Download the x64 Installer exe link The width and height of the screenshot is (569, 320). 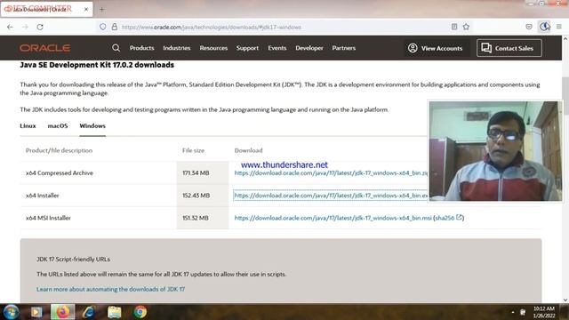331,196
